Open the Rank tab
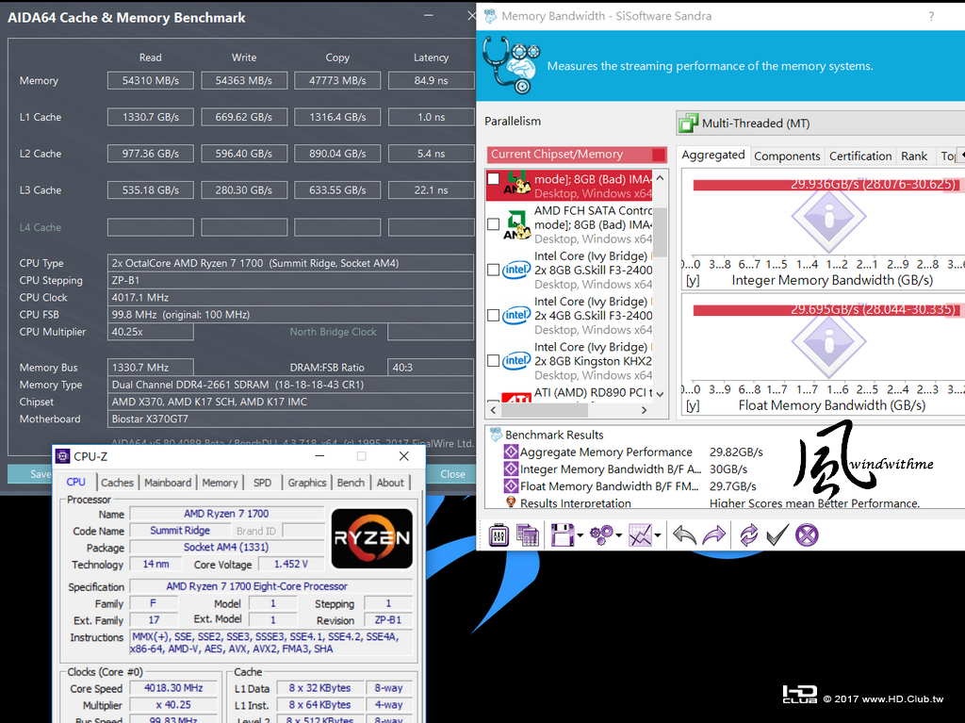 tap(914, 156)
